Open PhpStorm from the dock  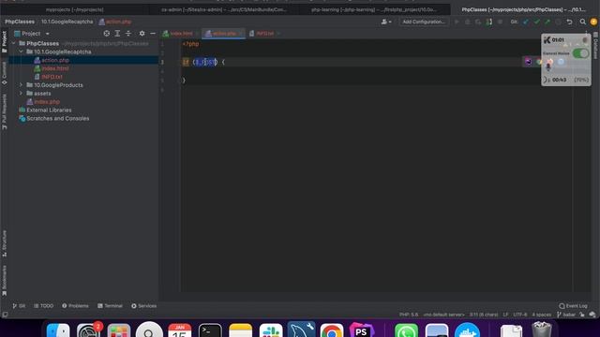362,330
